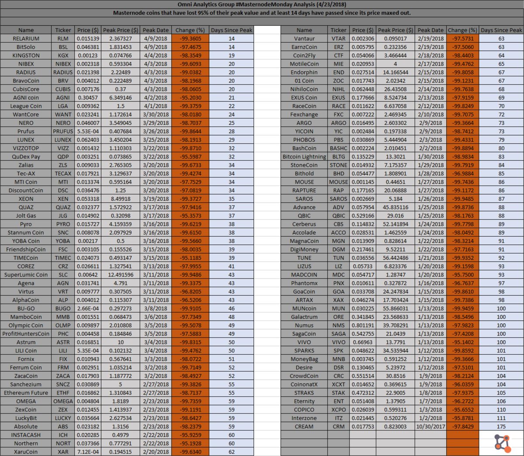Select the Omni Analytics Group title line
524x456 pixels.
pyautogui.click(x=262, y=4)
